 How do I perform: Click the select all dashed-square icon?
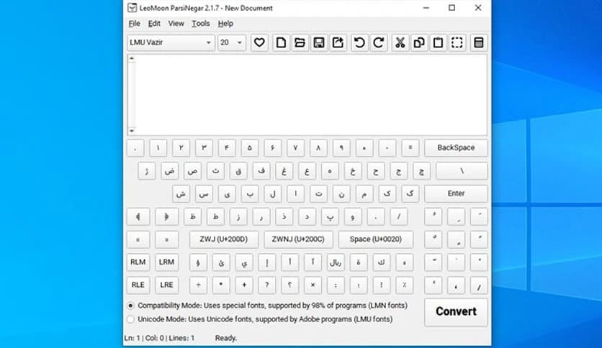point(457,43)
